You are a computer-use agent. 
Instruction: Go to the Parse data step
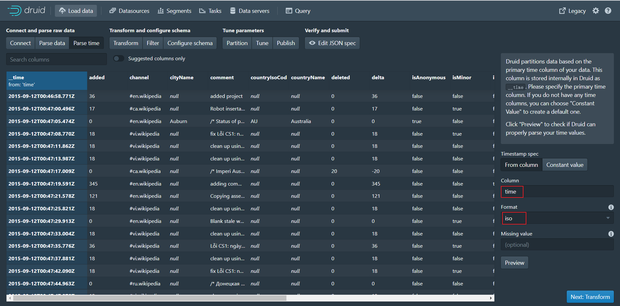[x=52, y=43]
